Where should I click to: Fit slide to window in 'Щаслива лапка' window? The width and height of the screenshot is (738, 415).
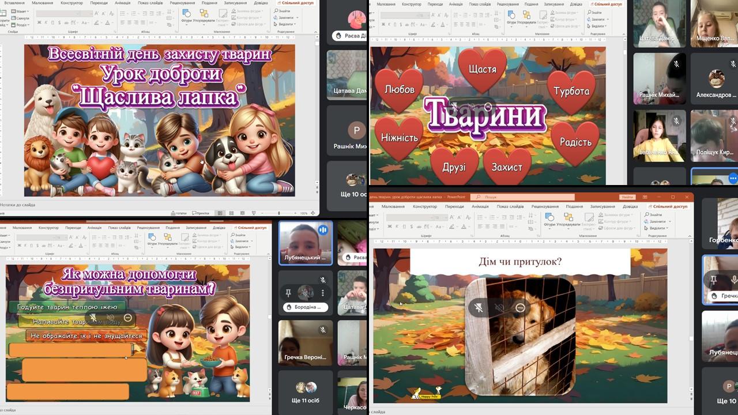click(x=312, y=213)
